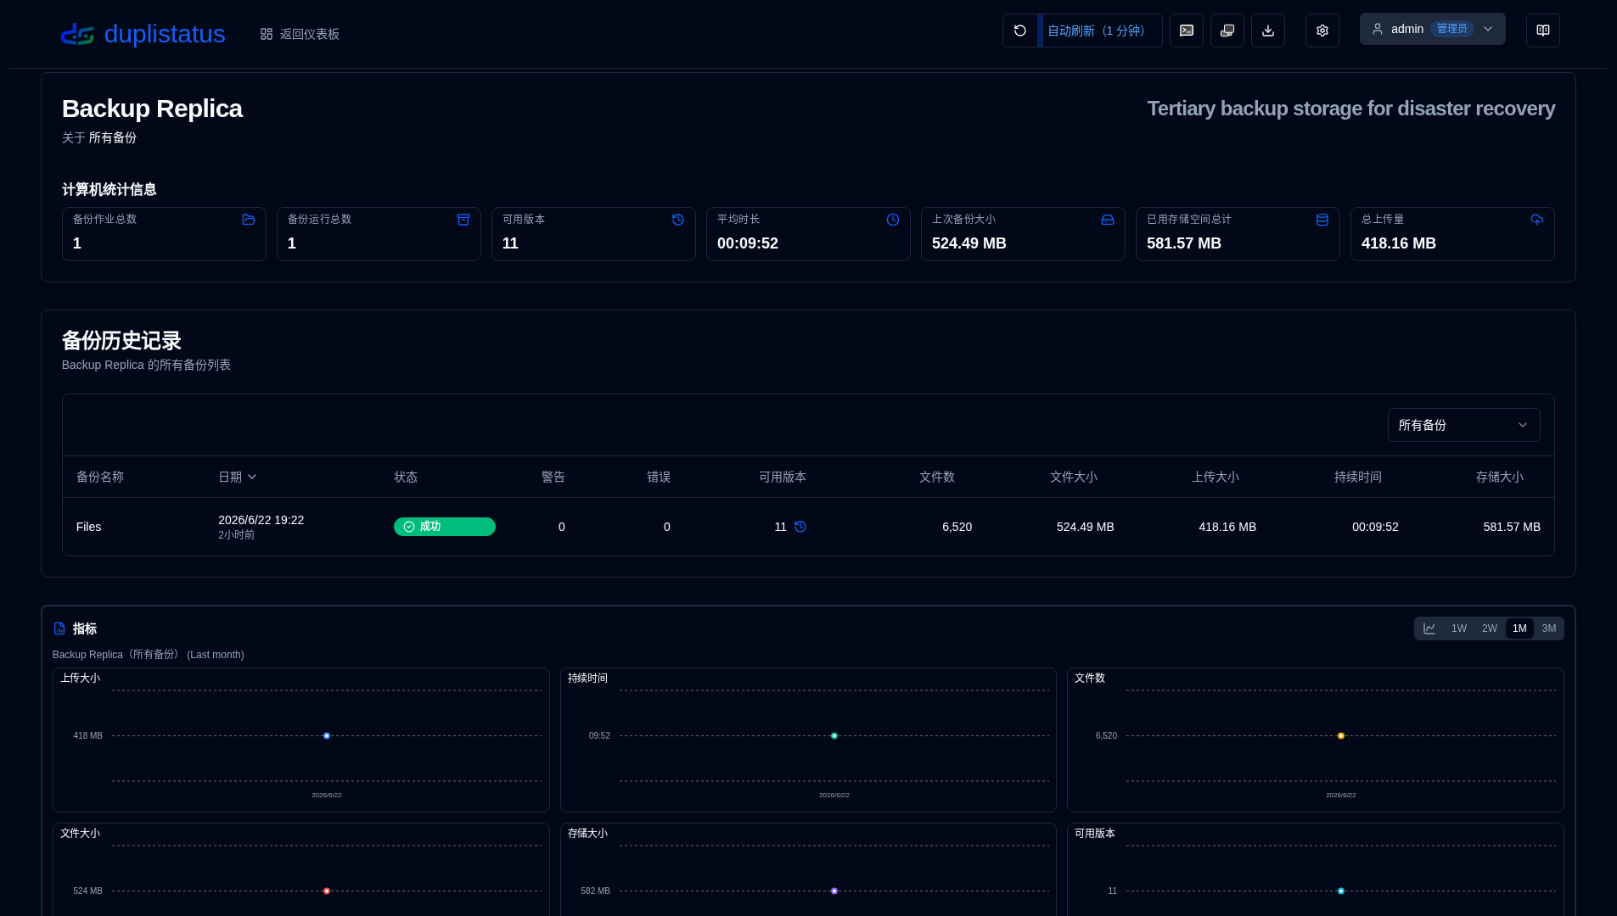Click the blue data point in 上传大小 chart
1617x916 pixels.
pyautogui.click(x=327, y=736)
